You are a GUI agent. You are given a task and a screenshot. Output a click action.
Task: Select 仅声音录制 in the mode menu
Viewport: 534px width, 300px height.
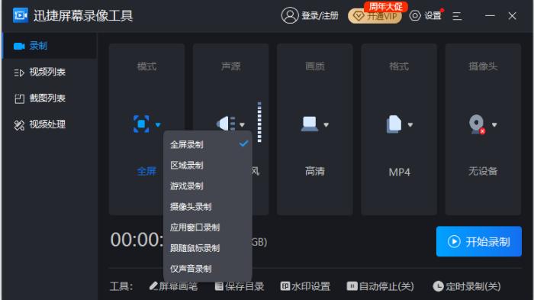[x=207, y=269]
